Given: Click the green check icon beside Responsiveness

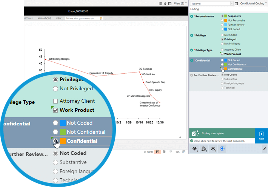Looking at the screenshot, I should pyautogui.click(x=192, y=16).
